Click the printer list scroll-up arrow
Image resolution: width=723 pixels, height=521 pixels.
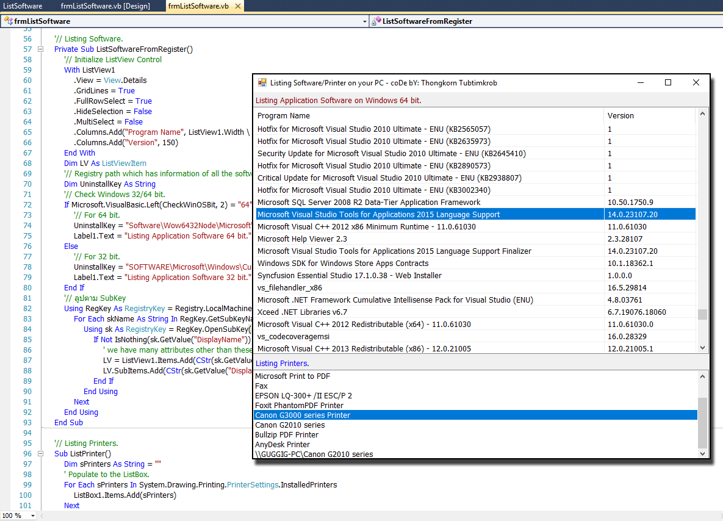[x=702, y=376]
